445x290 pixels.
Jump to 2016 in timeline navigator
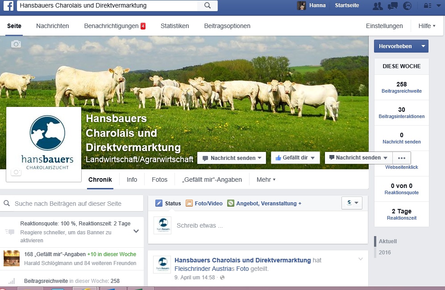pyautogui.click(x=385, y=253)
